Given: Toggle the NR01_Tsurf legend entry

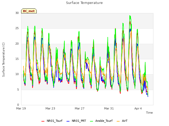Looking at the screenshot, I should [52, 121].
